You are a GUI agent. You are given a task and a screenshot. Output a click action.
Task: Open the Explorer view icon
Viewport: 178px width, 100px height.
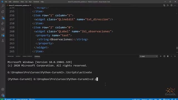click(x=3, y=12)
